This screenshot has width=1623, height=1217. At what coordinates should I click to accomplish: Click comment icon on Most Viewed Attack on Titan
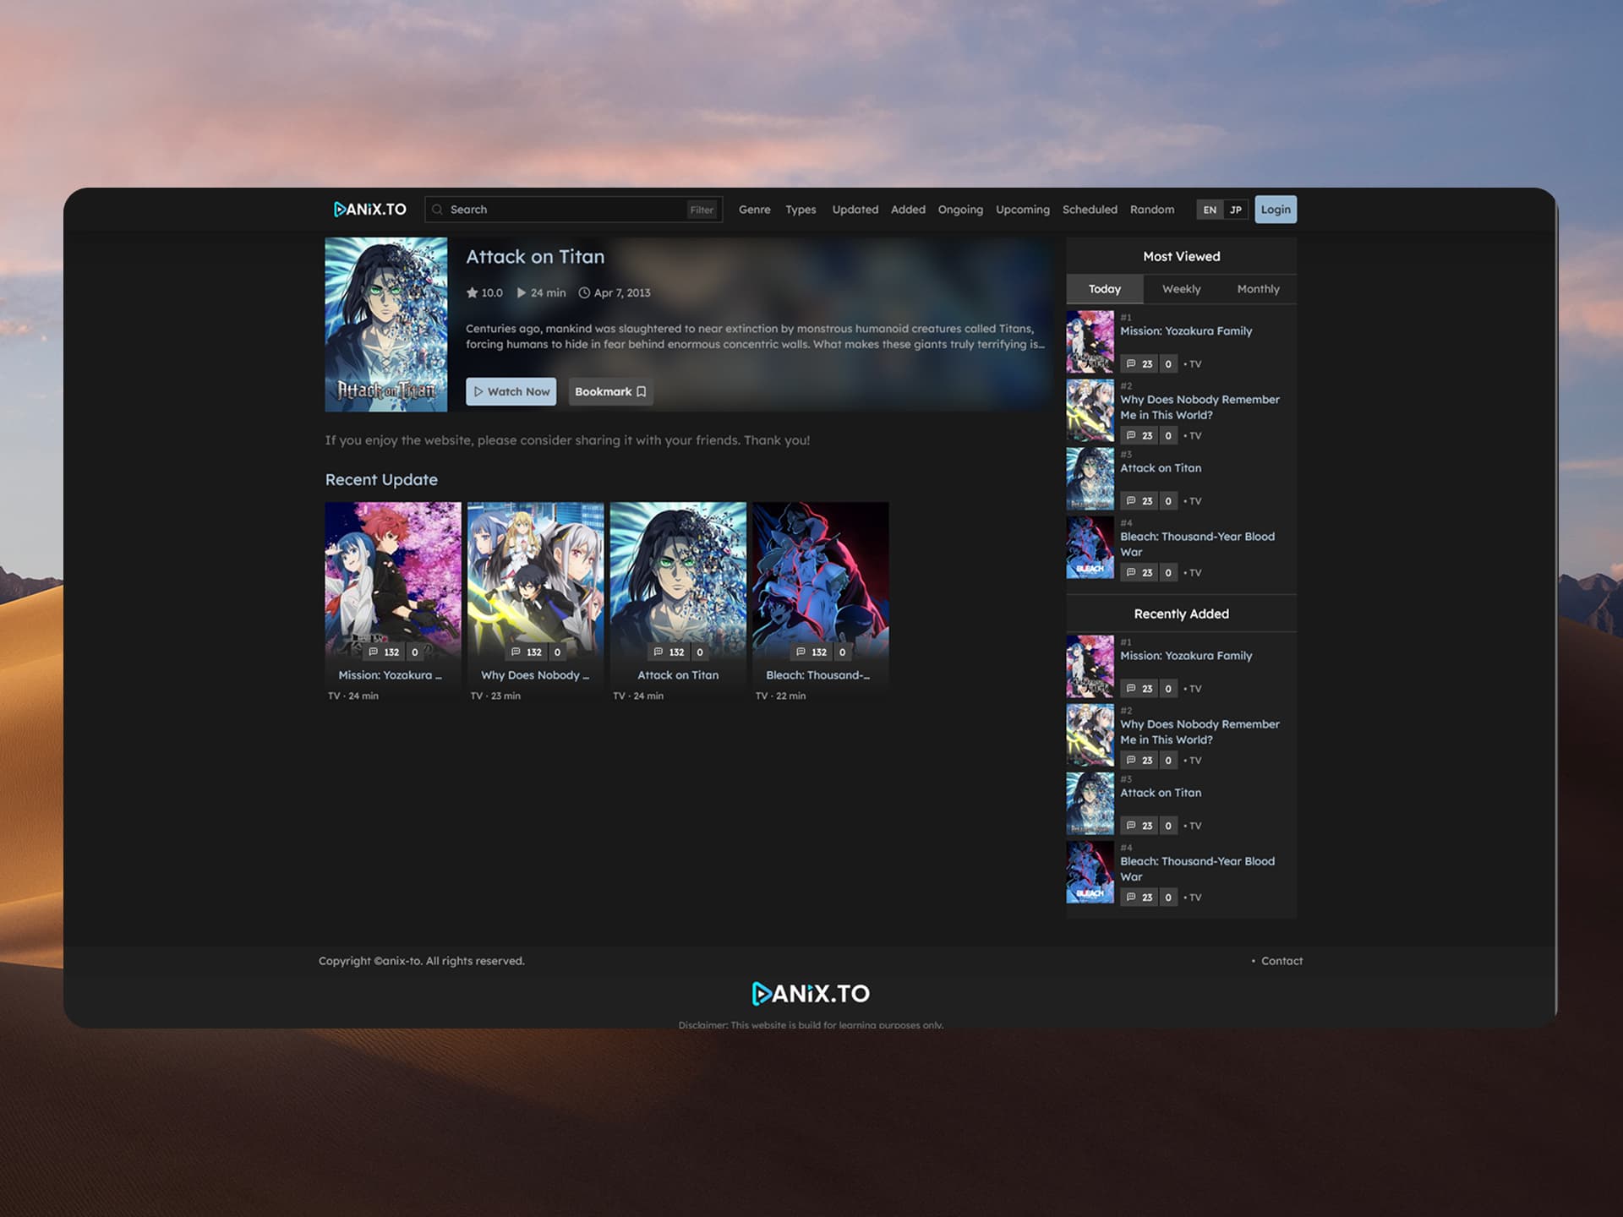point(1131,500)
